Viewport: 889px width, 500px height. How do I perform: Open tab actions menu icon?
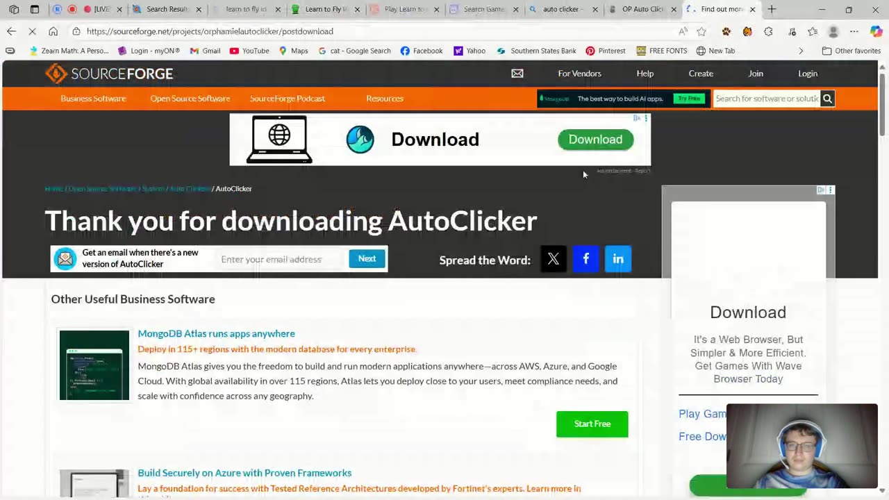pyautogui.click(x=35, y=10)
